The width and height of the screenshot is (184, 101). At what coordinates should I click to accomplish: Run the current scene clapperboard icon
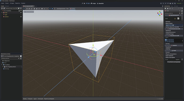[170, 3]
